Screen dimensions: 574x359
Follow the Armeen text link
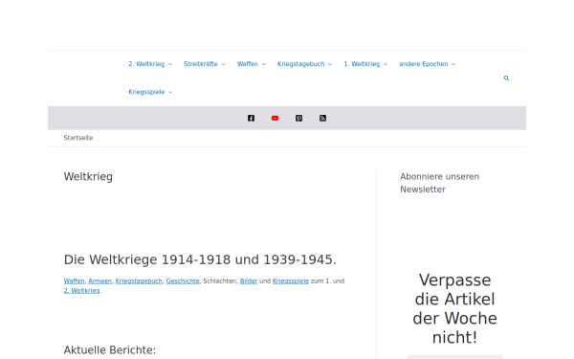[99, 280]
